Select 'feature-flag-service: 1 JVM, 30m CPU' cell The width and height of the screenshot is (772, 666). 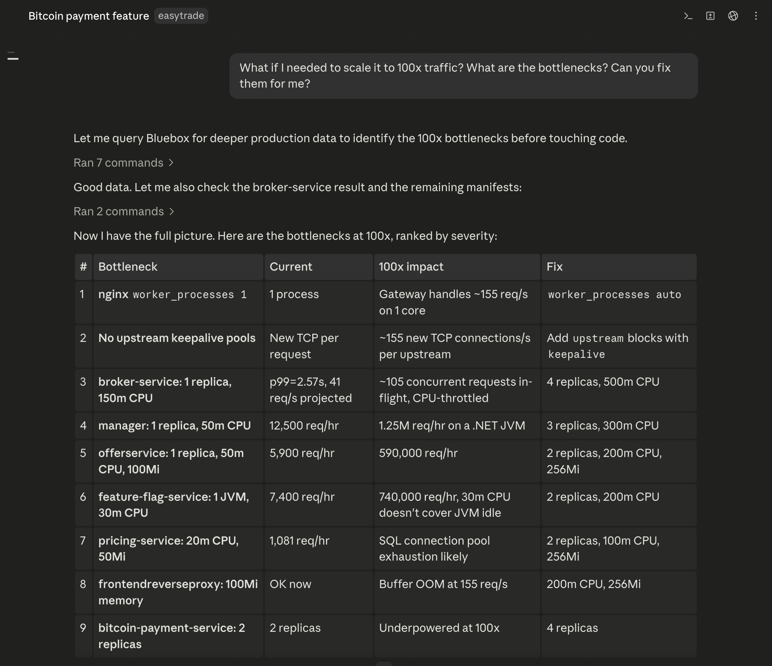point(178,505)
